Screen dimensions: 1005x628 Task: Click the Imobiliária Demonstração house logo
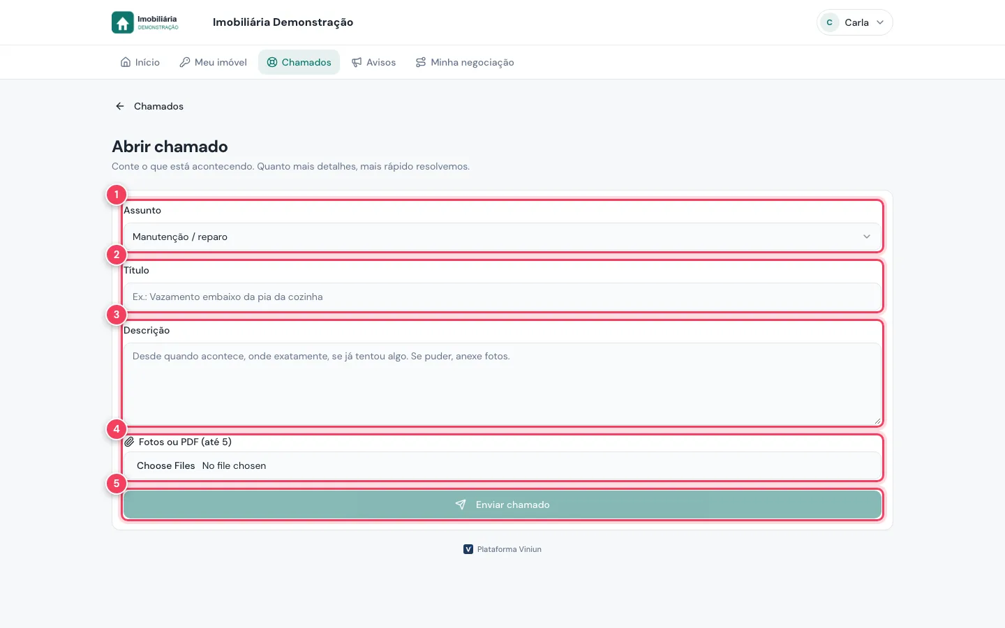click(145, 22)
